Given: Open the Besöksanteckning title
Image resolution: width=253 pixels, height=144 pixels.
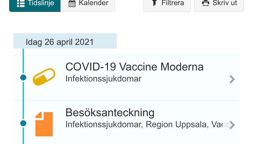Looking at the screenshot, I should 110,112.
